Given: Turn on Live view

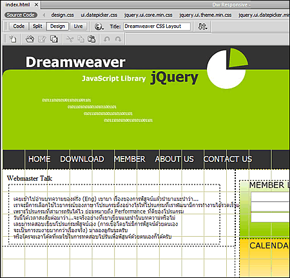Looking at the screenshot, I should click(x=78, y=26).
